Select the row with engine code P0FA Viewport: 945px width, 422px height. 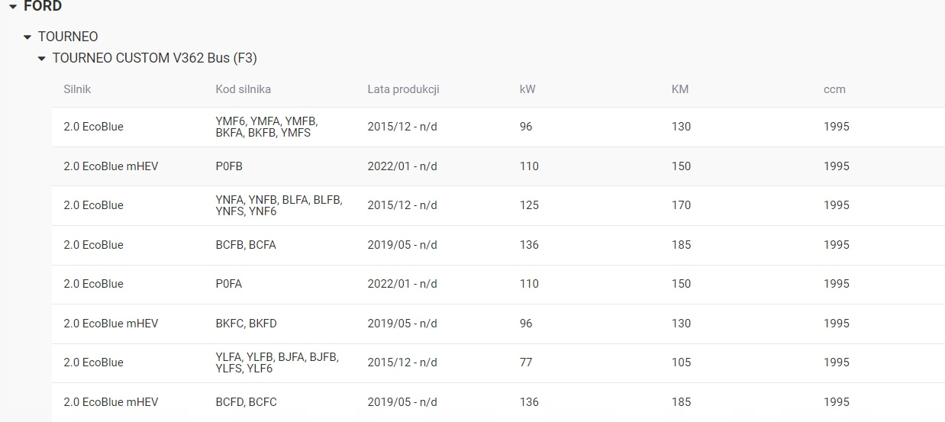click(x=229, y=284)
